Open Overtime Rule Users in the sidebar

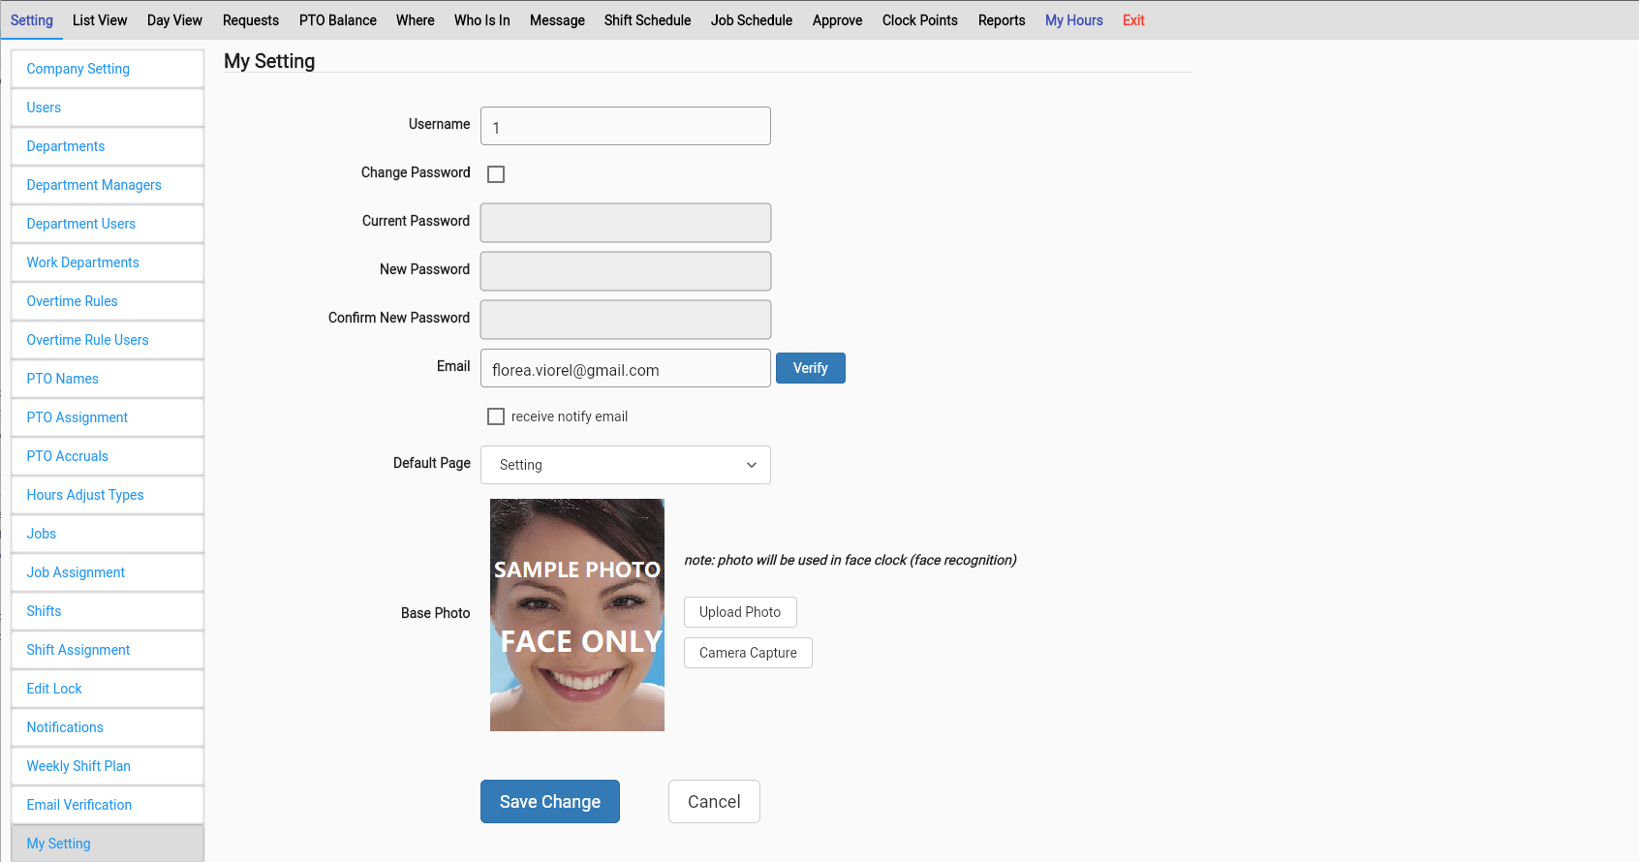(108, 340)
